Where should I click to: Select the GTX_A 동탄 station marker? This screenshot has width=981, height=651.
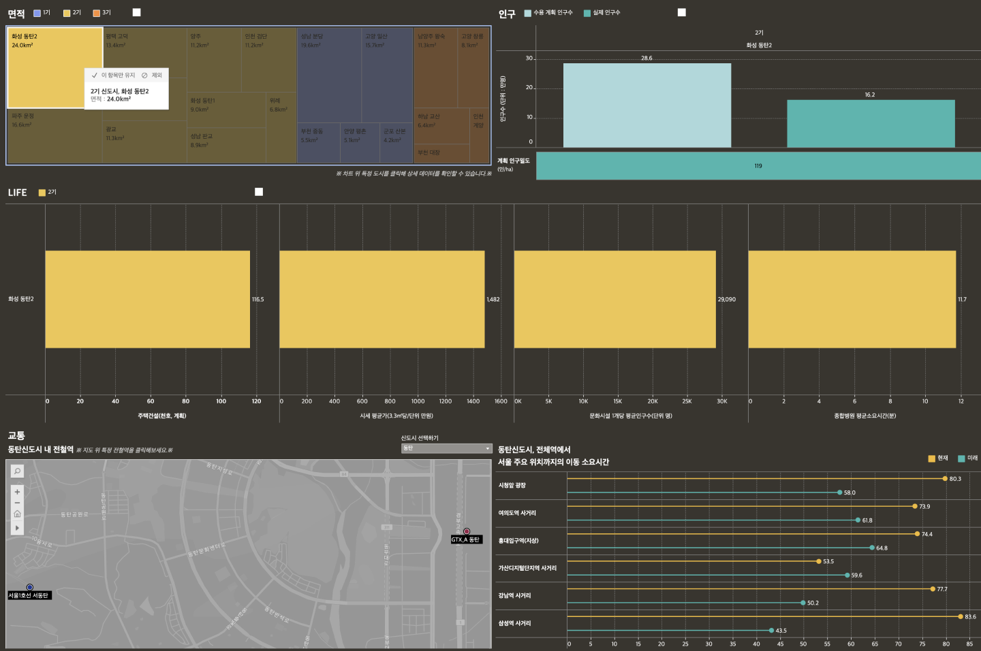click(467, 531)
